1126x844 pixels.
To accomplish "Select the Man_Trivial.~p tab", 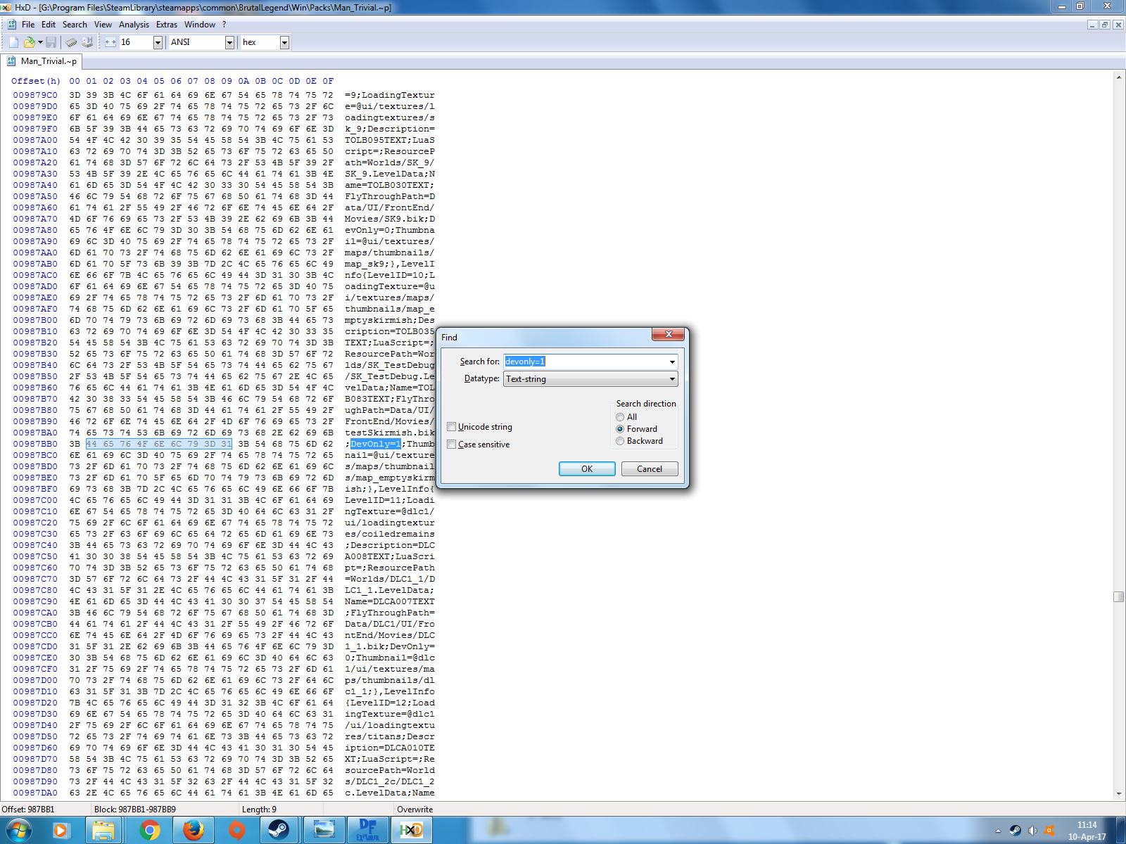I will click(42, 61).
